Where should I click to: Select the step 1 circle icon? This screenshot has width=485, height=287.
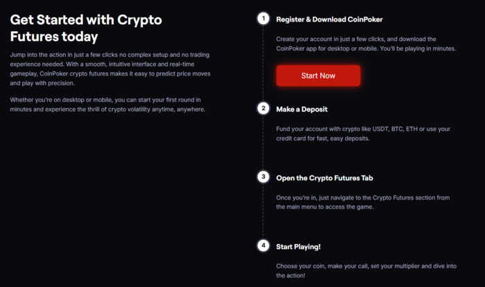pyautogui.click(x=263, y=19)
